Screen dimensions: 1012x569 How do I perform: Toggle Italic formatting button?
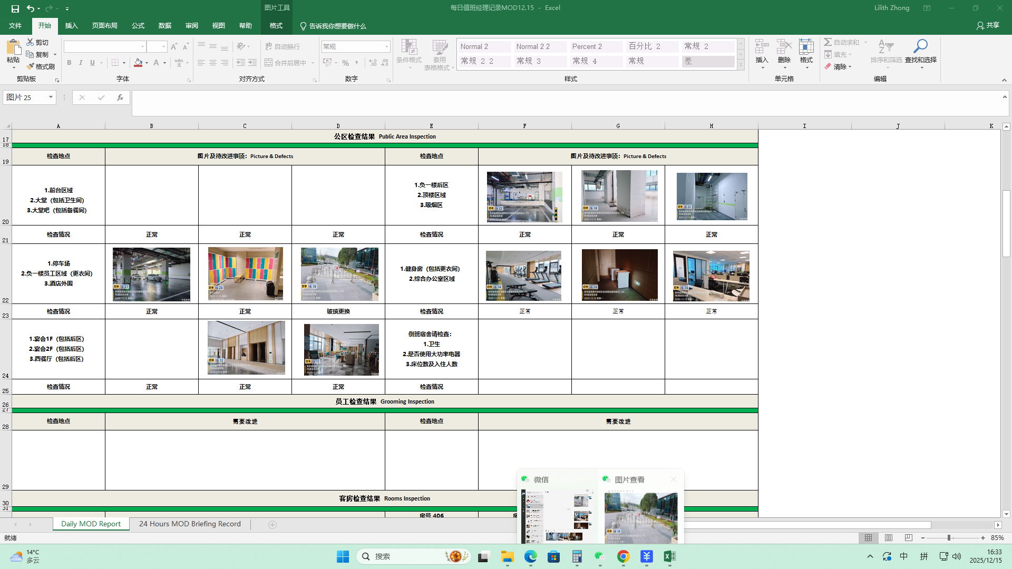(x=81, y=63)
